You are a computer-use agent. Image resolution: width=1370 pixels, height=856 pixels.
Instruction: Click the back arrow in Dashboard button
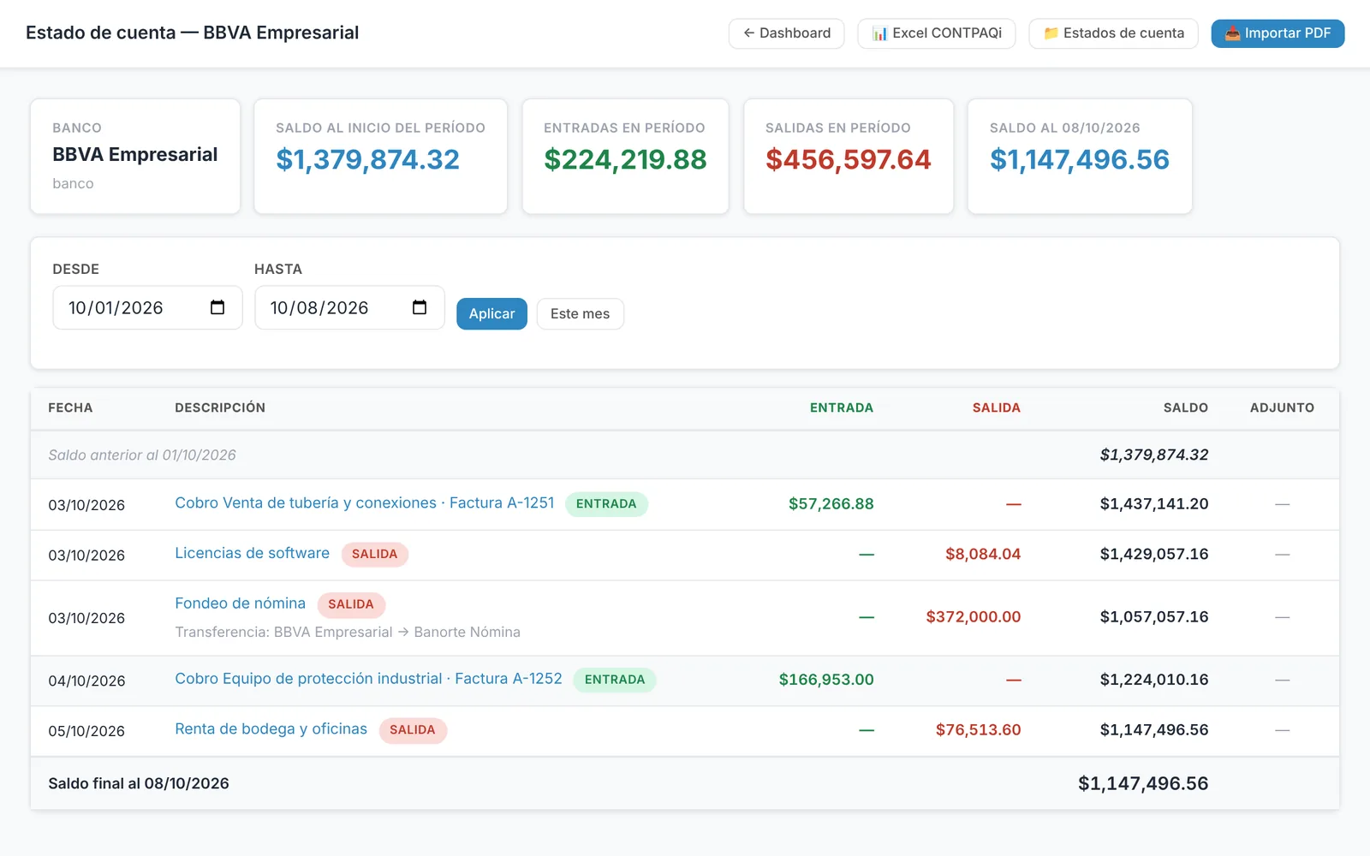click(749, 33)
